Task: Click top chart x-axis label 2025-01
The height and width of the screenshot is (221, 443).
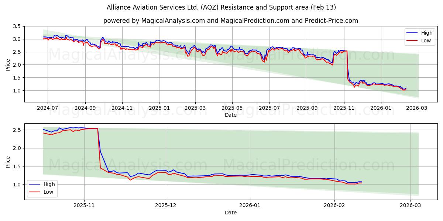Action: click(159, 108)
